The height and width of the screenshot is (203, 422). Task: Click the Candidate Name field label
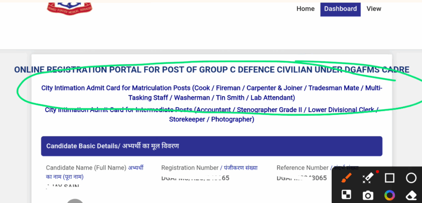click(86, 168)
